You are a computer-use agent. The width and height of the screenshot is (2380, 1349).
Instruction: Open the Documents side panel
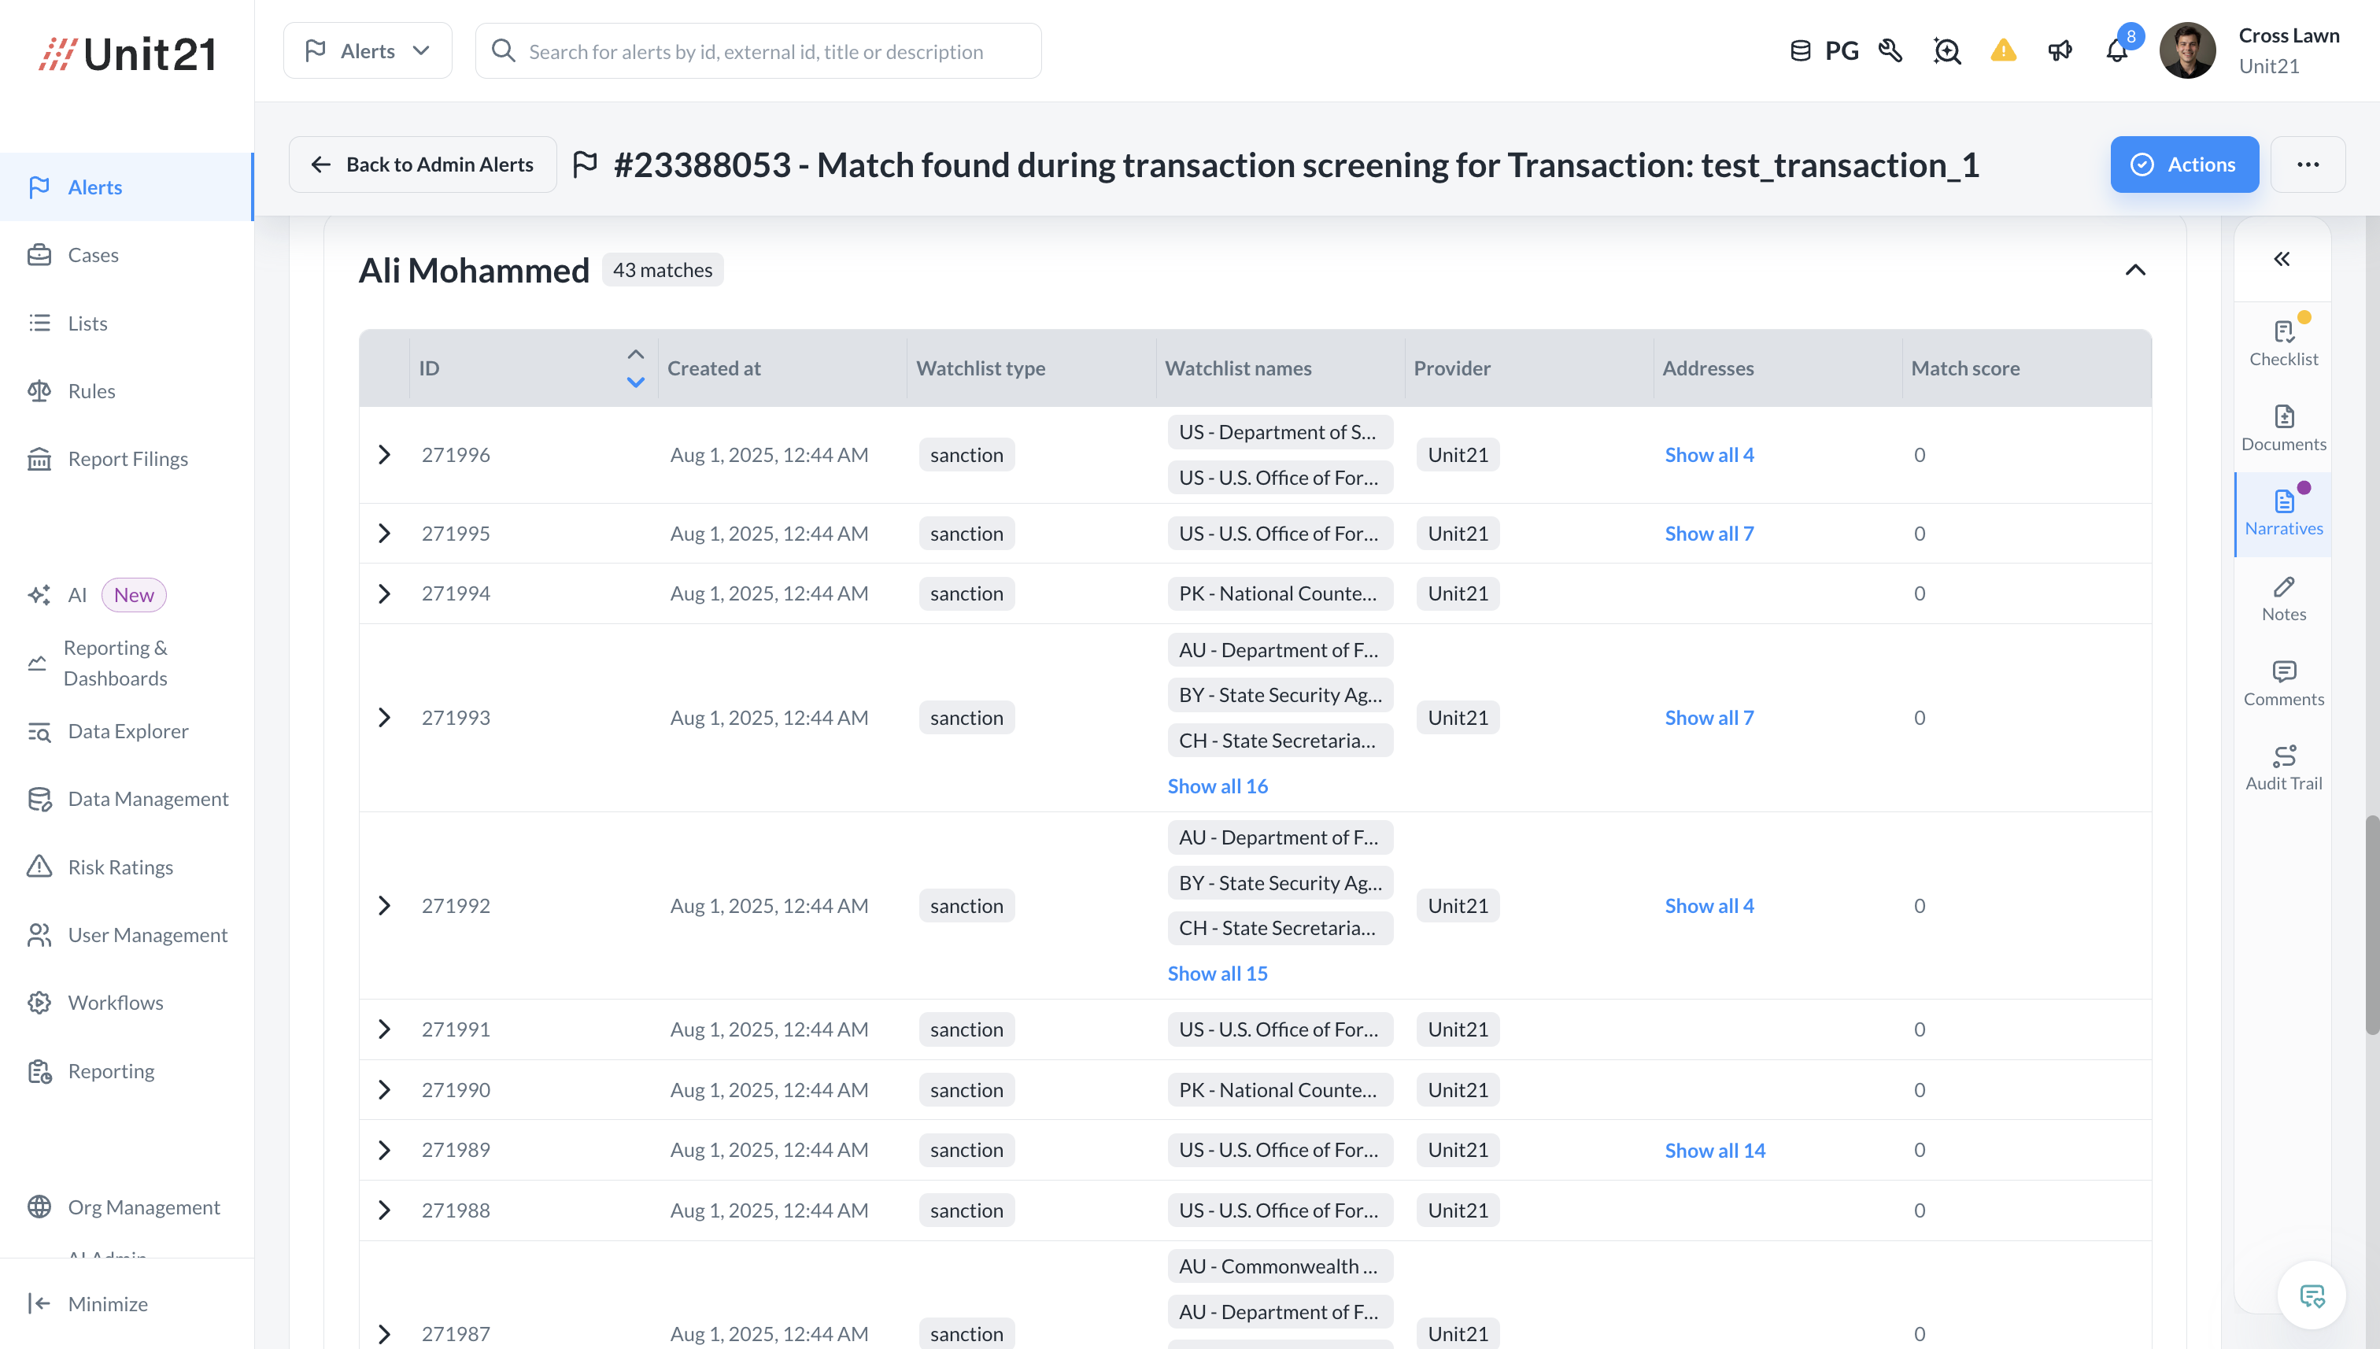pyautogui.click(x=2282, y=428)
